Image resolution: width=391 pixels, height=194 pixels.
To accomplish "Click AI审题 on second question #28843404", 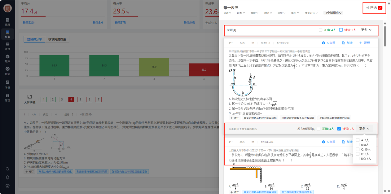I will click(x=328, y=142).
